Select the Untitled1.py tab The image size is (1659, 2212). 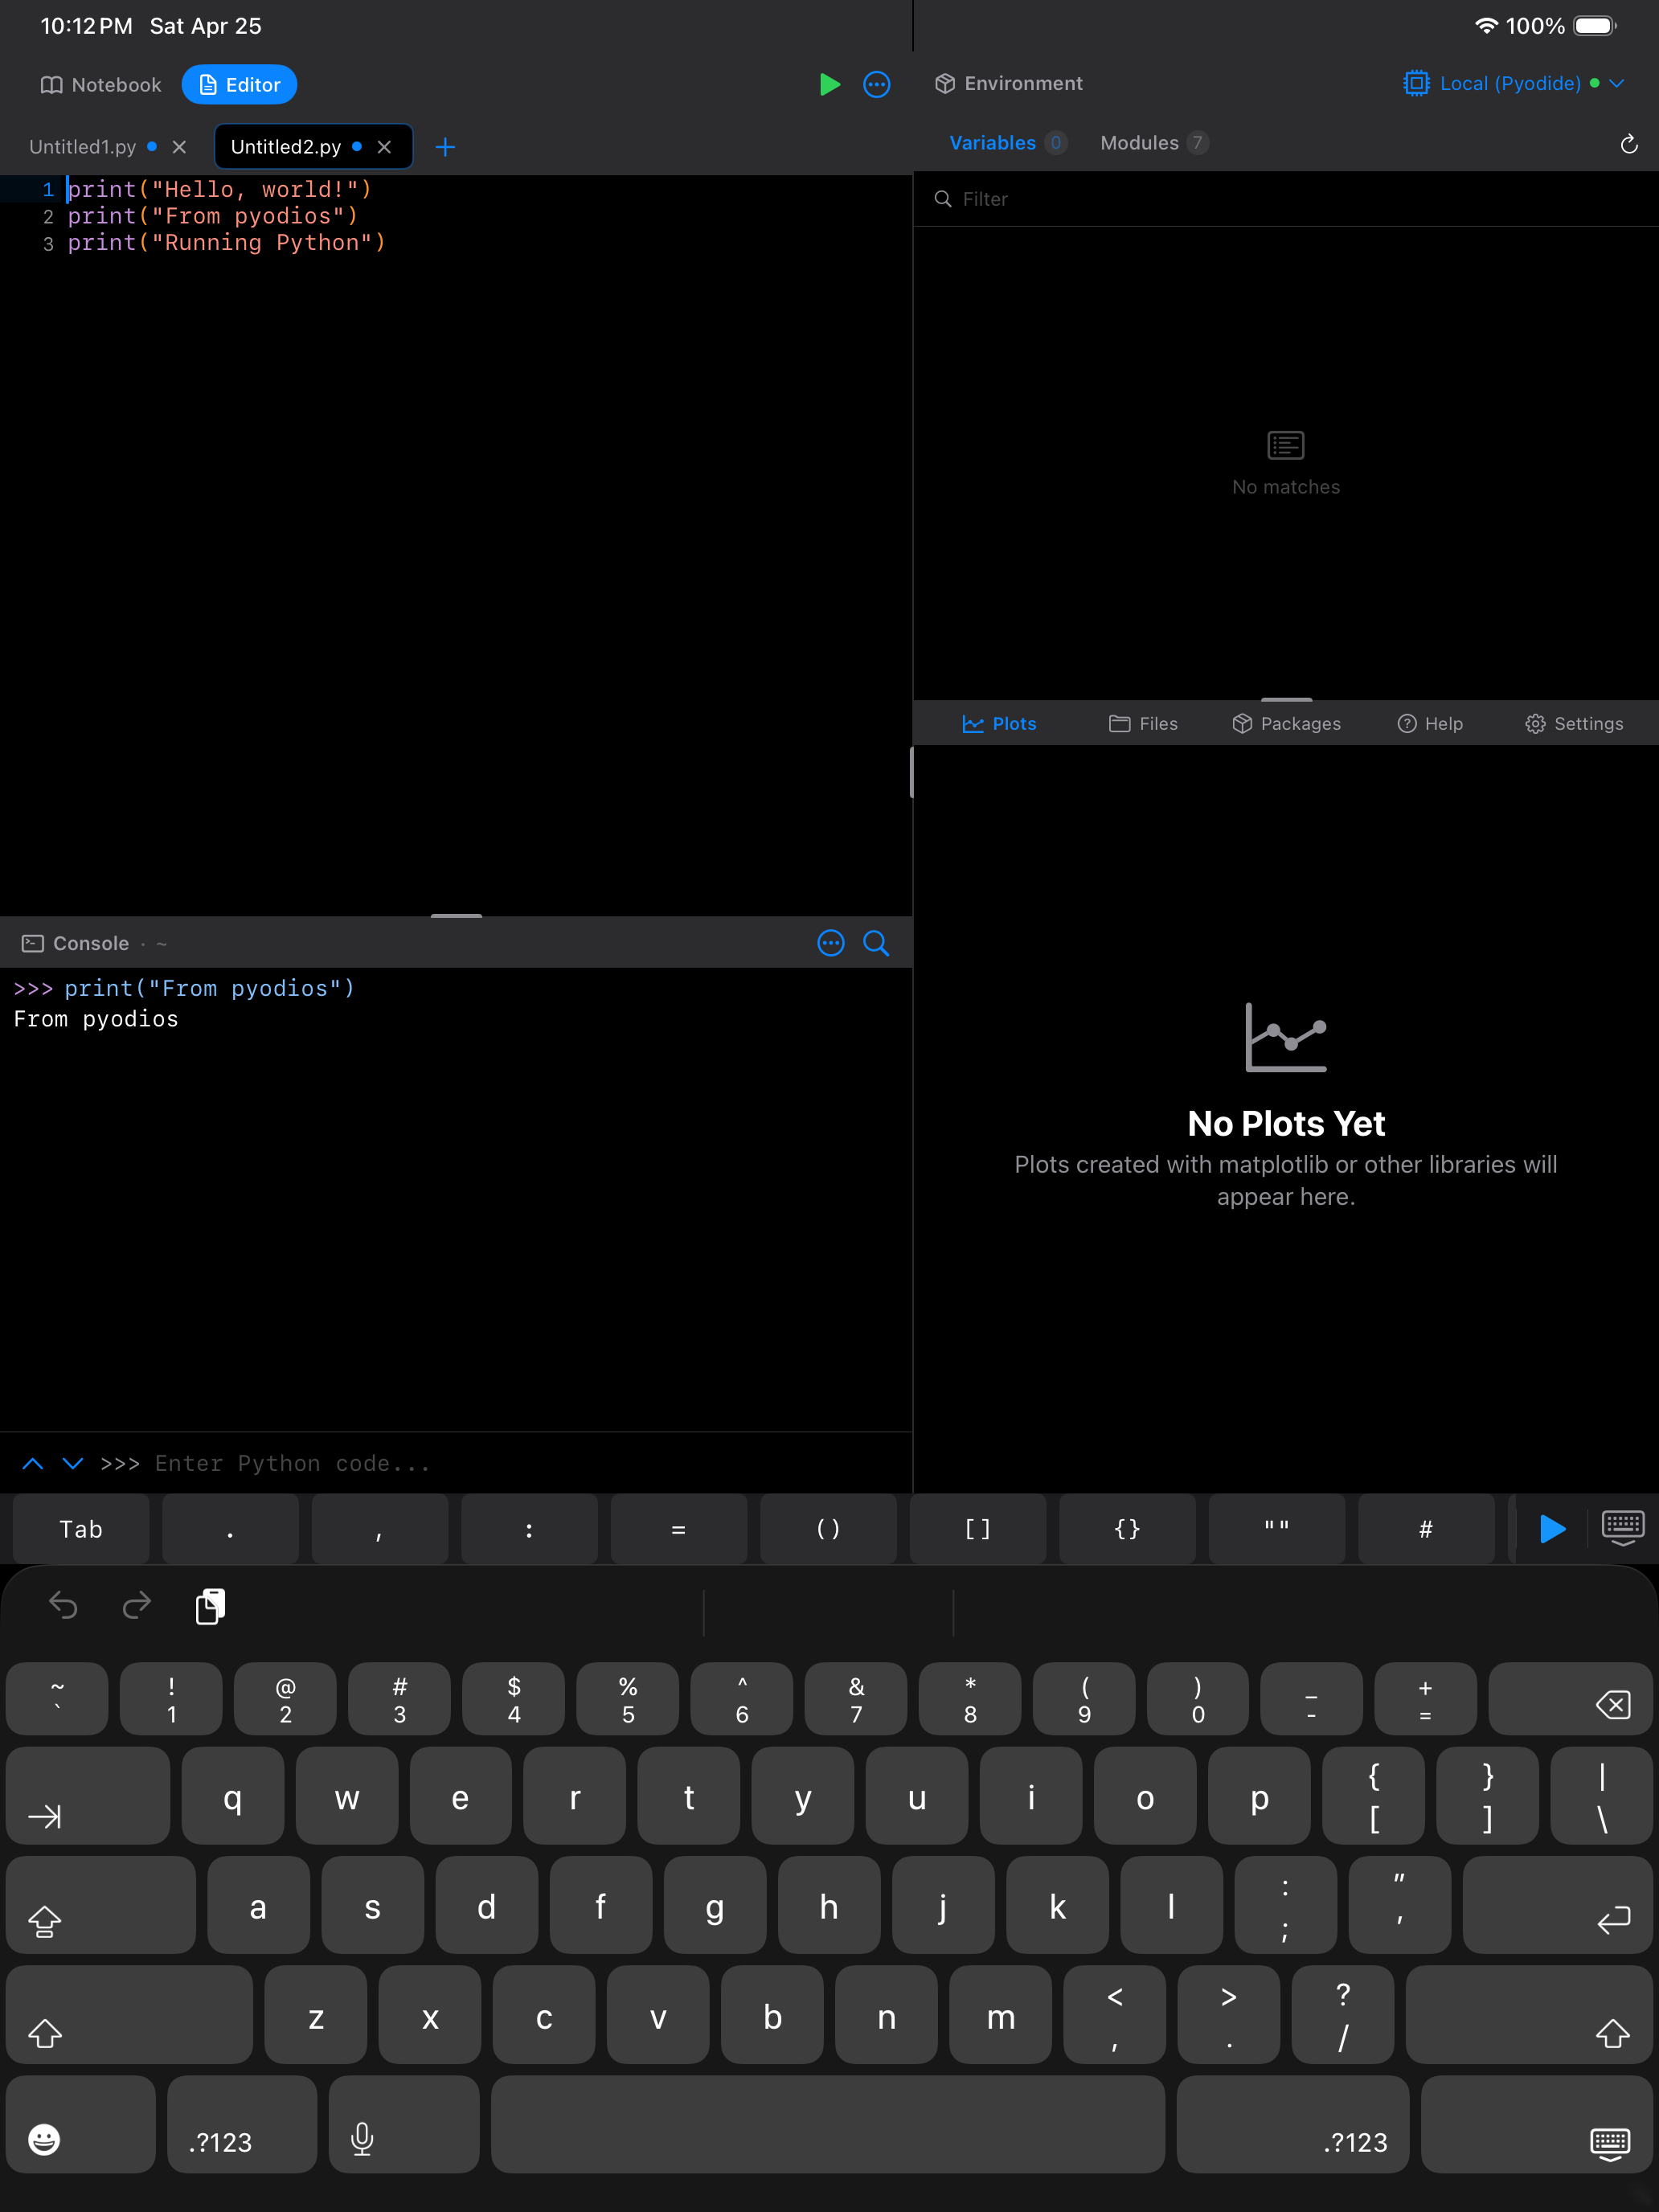point(83,147)
